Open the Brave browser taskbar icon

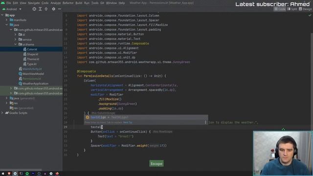[9, 174]
